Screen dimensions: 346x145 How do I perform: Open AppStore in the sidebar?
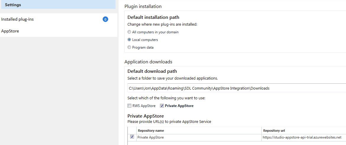10,31
